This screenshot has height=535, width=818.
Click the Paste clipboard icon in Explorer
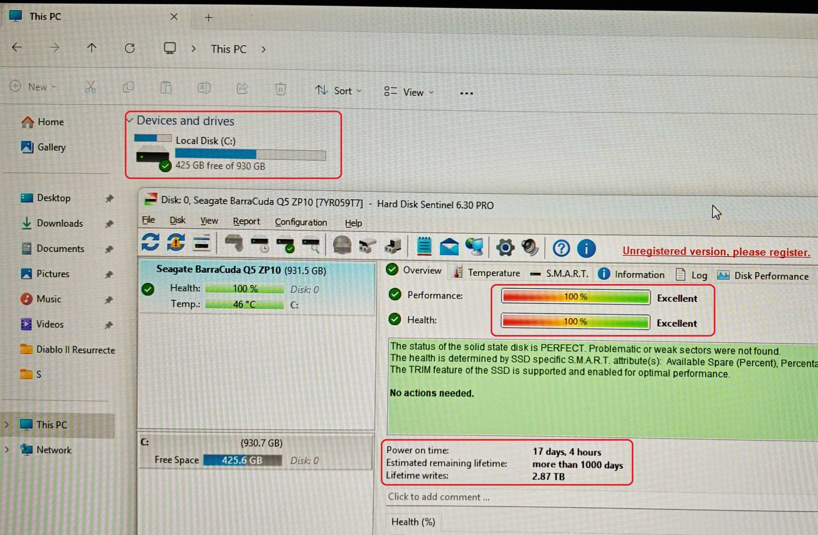coord(166,88)
